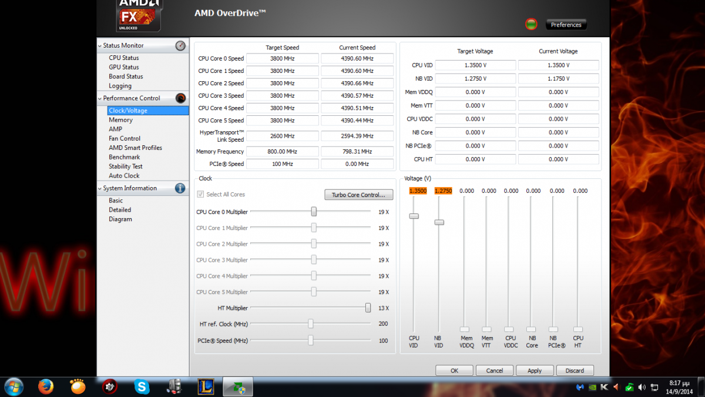Click the orange 1.3500 voltage value box

(x=418, y=191)
